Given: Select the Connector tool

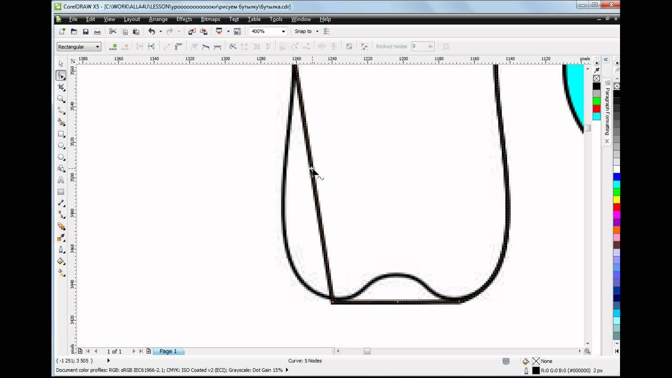Looking at the screenshot, I should pos(61,215).
